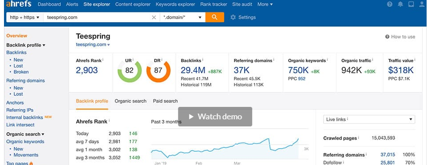Open the *.domain/* mode dropdown
The width and height of the screenshot is (427, 165).
coord(182,17)
